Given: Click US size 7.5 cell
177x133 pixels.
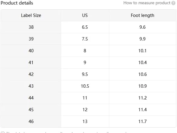Looking at the screenshot, I should tap(85, 39).
